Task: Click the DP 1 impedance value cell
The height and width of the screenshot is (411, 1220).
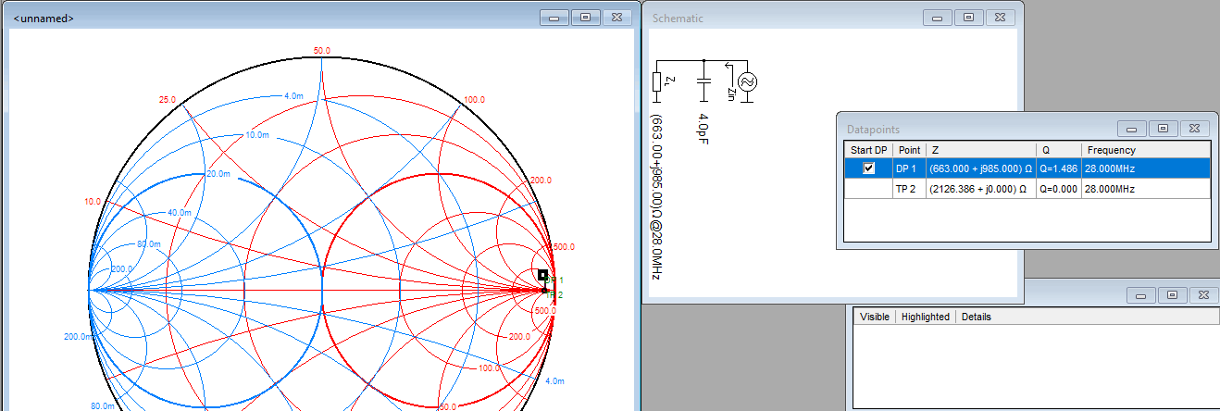Action: pyautogui.click(x=980, y=168)
